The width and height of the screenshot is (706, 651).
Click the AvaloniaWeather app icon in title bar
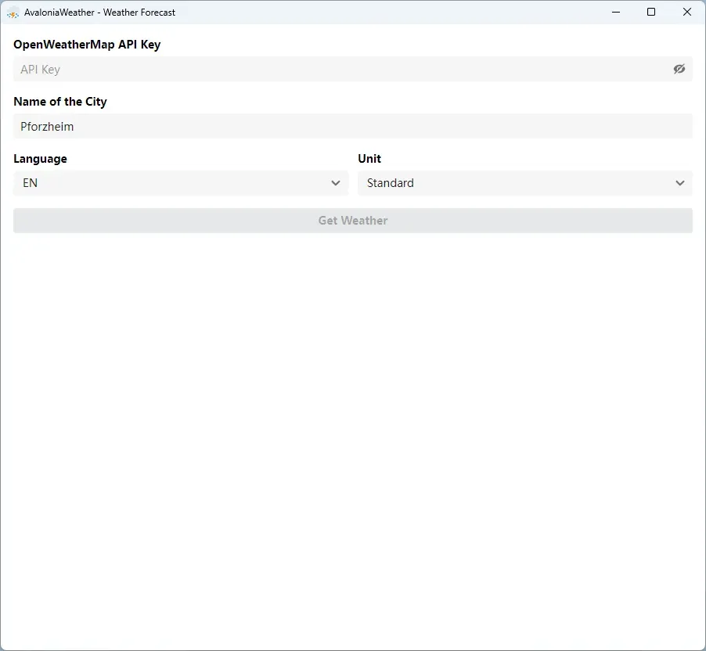click(x=13, y=13)
